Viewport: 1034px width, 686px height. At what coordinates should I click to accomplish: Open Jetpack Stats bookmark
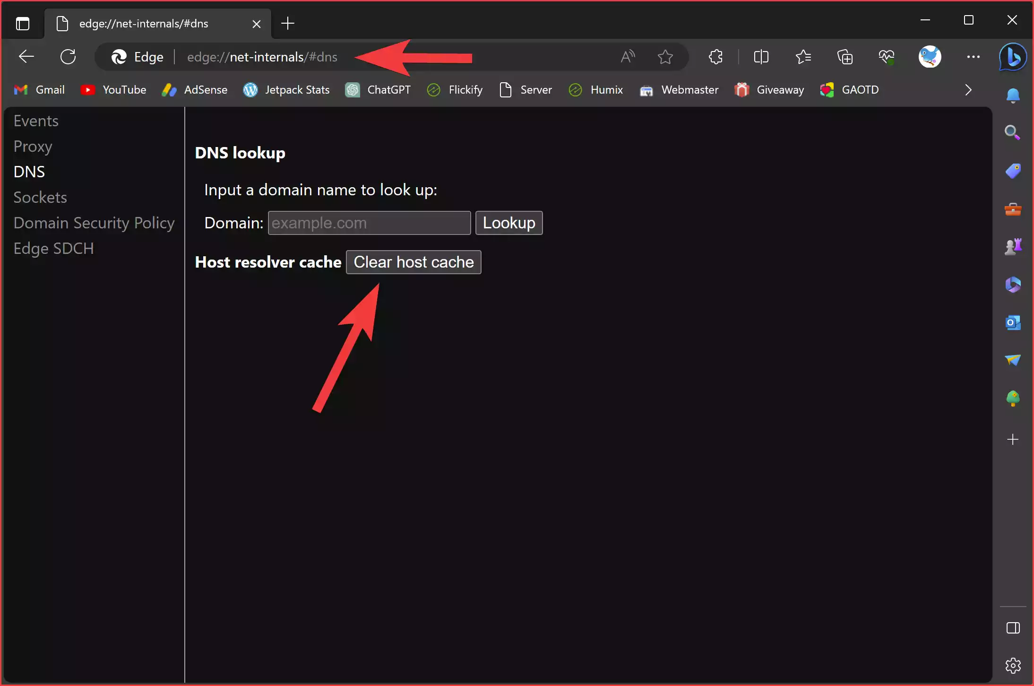pyautogui.click(x=286, y=90)
